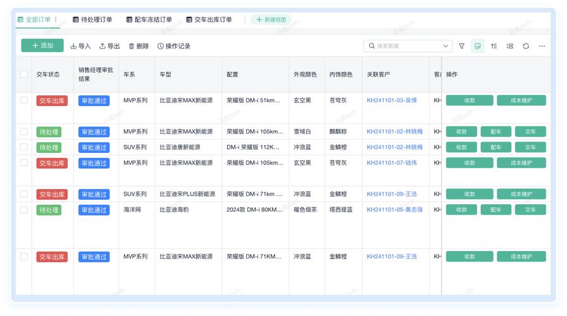
Task: Open the more options ellipsis menu
Action: [x=542, y=46]
